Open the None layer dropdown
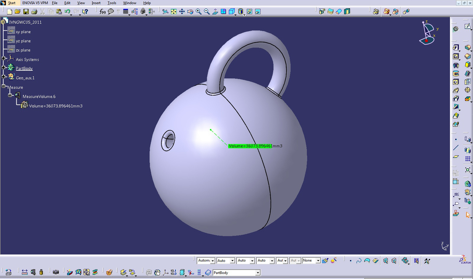This screenshot has width=473, height=279. 318,261
